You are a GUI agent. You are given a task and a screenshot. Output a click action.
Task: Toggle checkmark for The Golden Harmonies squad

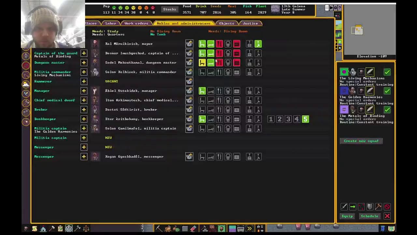click(x=387, y=91)
